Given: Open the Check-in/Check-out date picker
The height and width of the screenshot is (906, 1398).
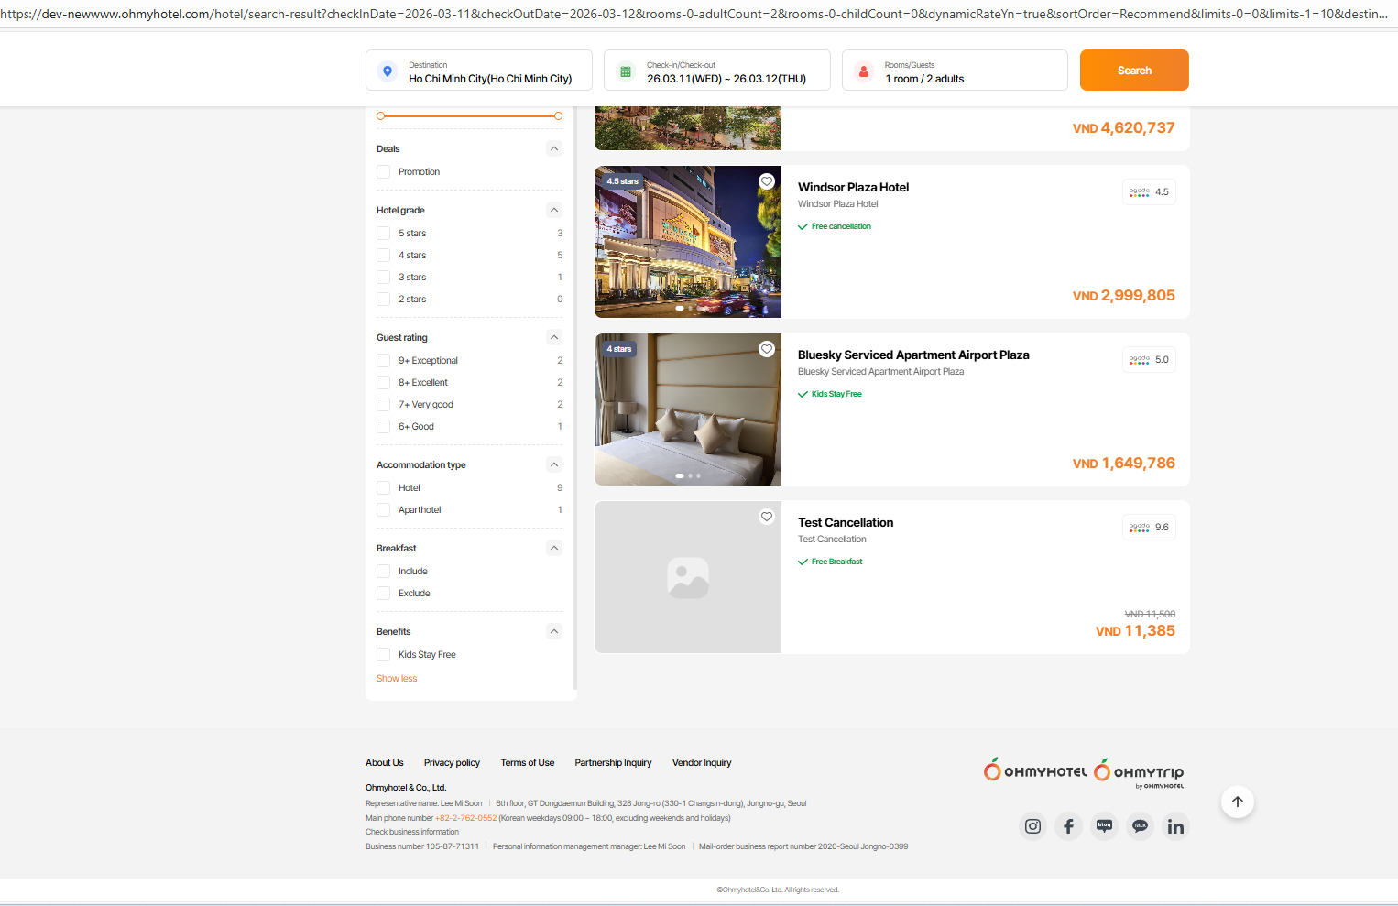Looking at the screenshot, I should coord(717,71).
